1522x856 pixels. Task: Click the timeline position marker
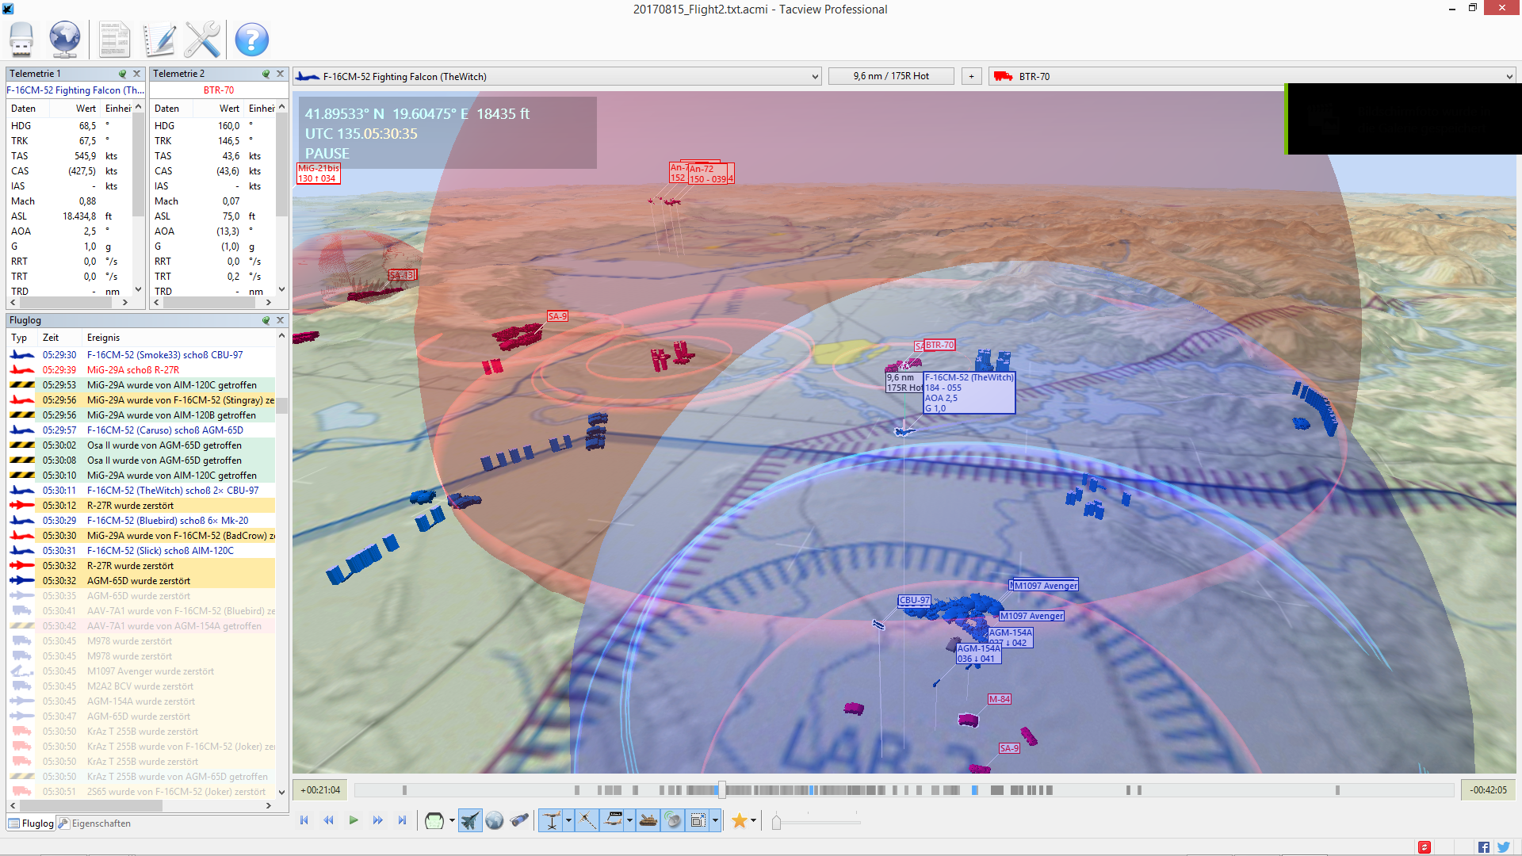point(721,789)
